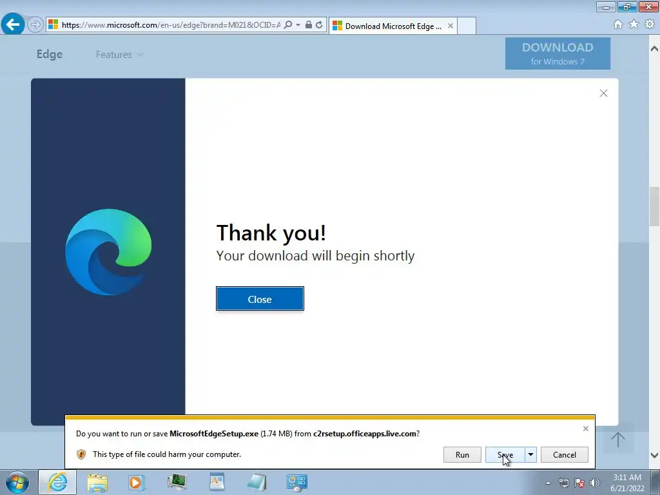Dismiss the Thank you dialog with X

click(603, 93)
